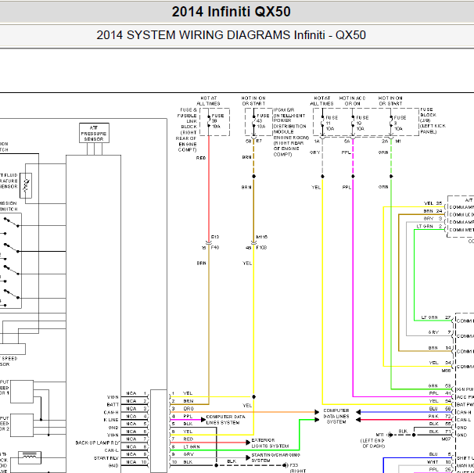This screenshot has height=473, width=474.
Task: Click the 'BLK 55' terminal label
Action: click(440, 424)
